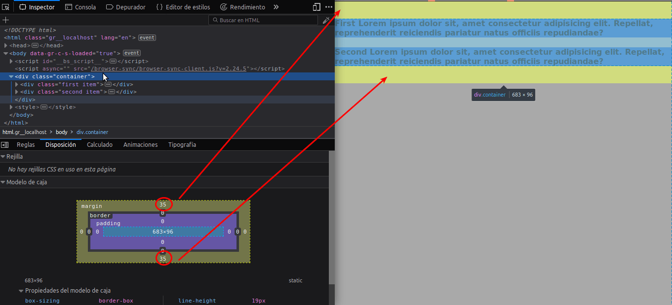Show more tools overflow chevron

pyautogui.click(x=276, y=7)
